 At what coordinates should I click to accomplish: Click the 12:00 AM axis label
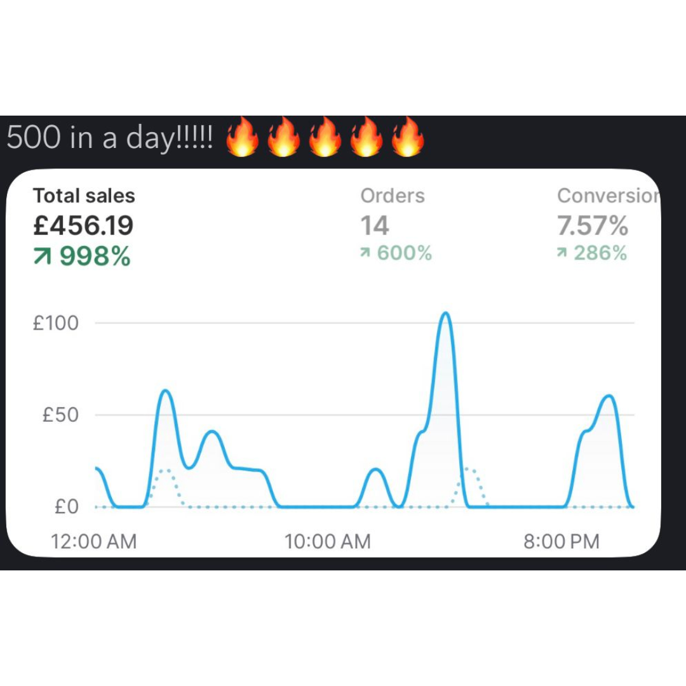coord(93,541)
